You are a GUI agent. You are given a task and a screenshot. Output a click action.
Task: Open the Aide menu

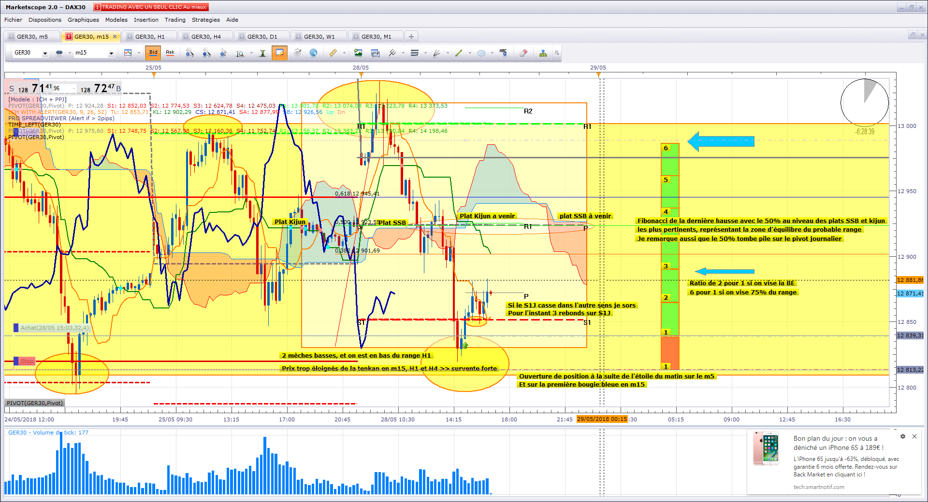pos(232,20)
